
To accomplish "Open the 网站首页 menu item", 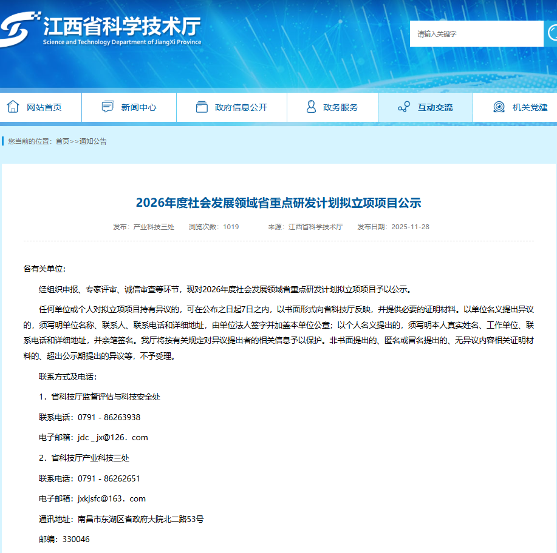I will (x=44, y=107).
